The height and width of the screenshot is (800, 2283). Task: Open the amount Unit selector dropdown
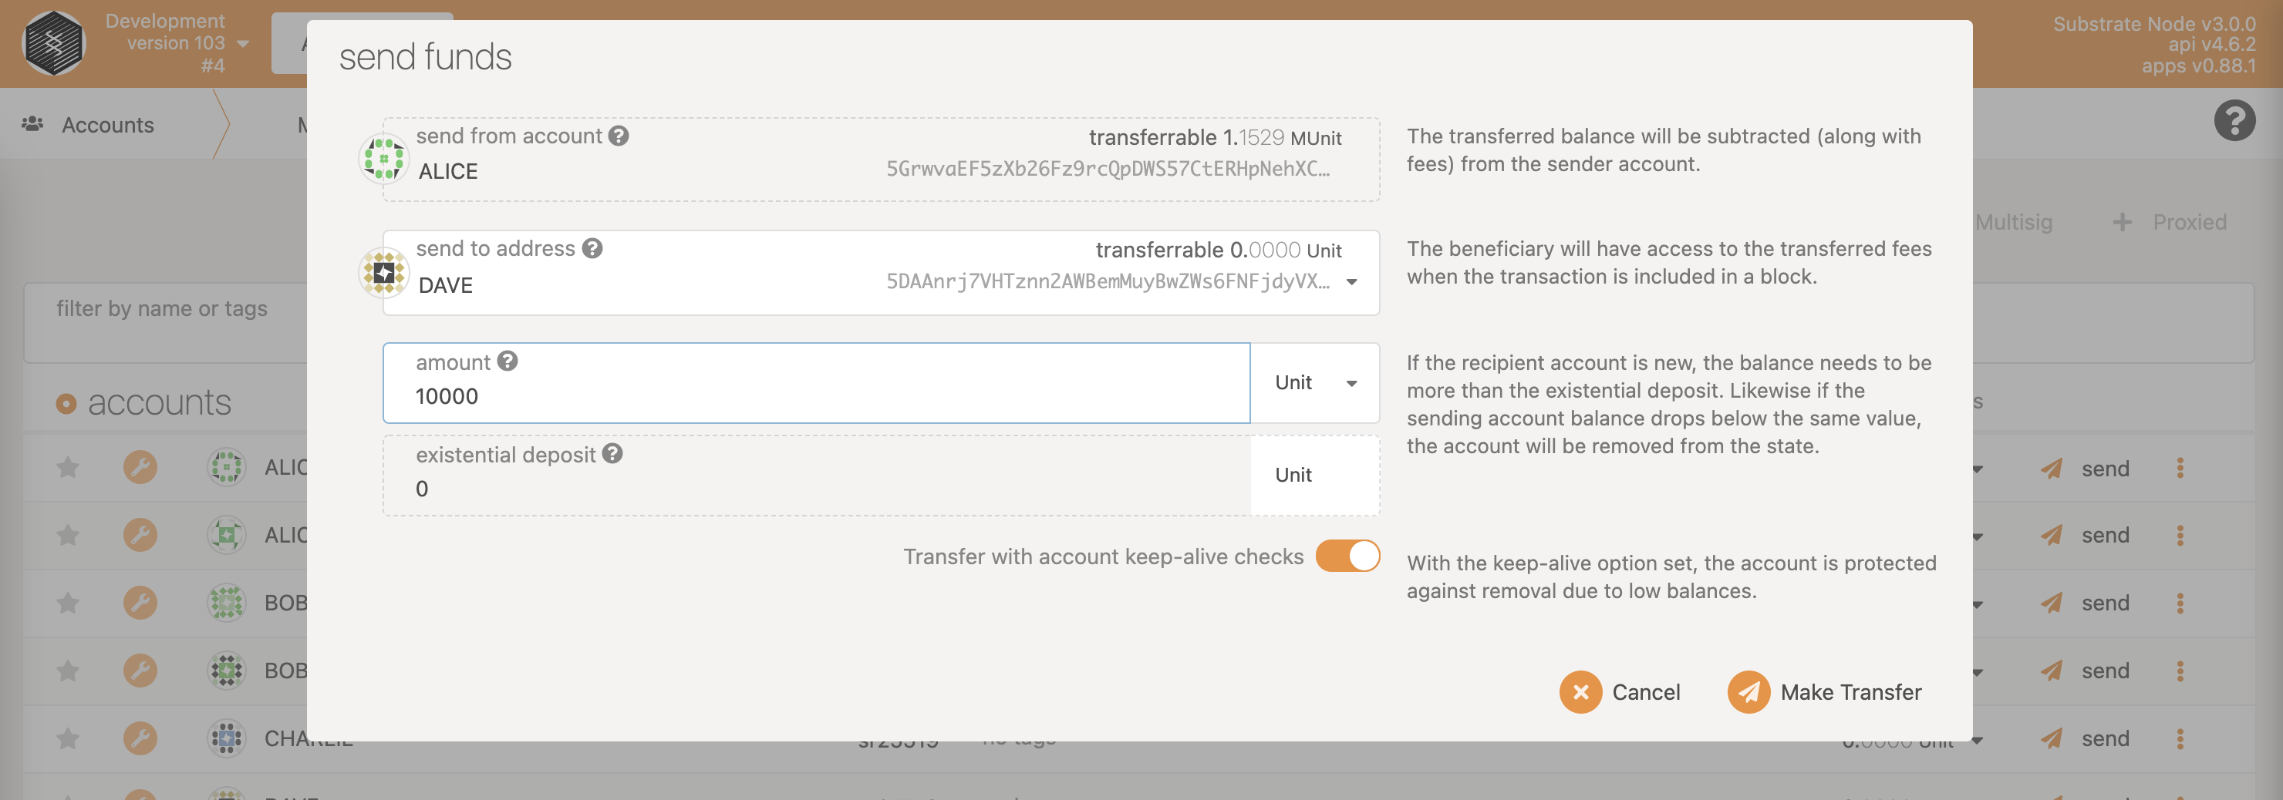[1315, 383]
